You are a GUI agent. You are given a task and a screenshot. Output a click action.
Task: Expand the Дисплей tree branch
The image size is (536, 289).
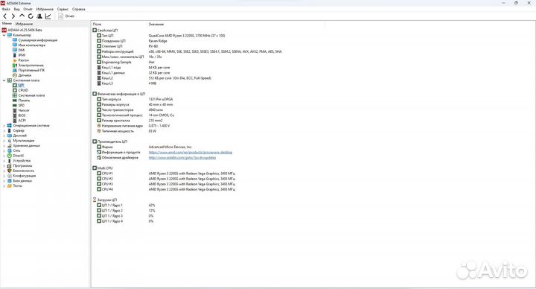click(4, 136)
